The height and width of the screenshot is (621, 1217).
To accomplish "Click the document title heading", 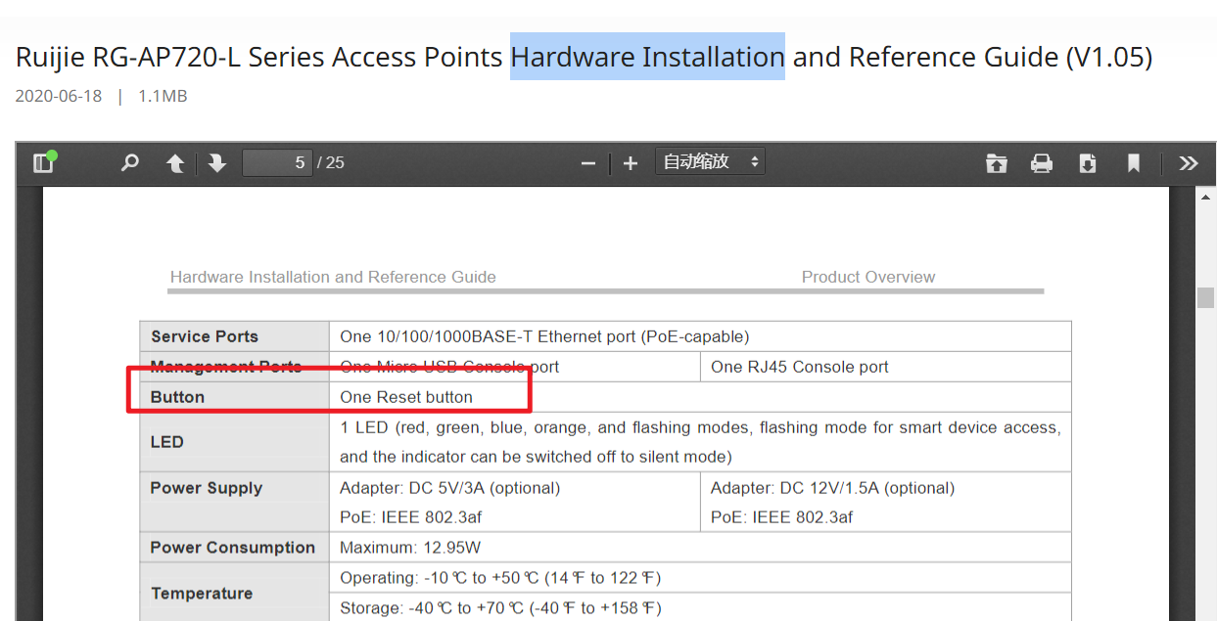I will click(585, 57).
